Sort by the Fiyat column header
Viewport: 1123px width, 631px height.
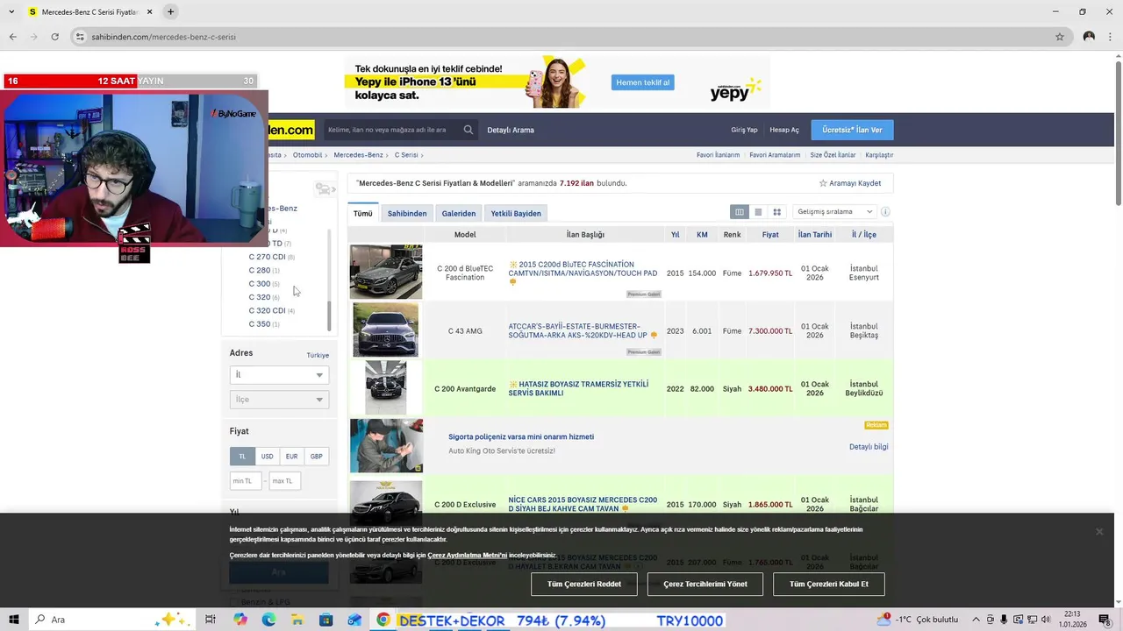point(770,235)
